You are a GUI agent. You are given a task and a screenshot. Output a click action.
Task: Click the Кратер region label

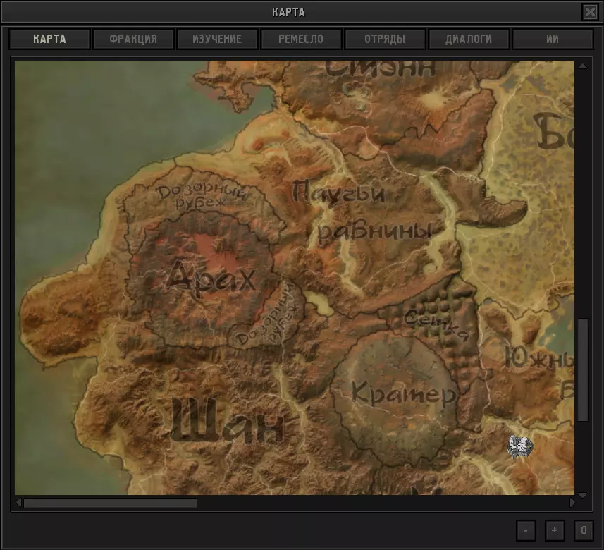(x=404, y=393)
